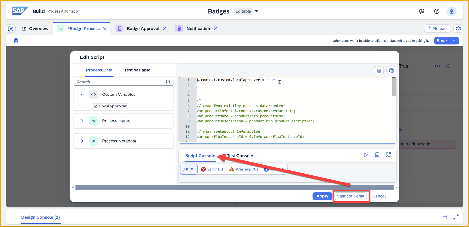Select the Notification tab
Viewport: 469px width, 227px height.
pos(198,29)
